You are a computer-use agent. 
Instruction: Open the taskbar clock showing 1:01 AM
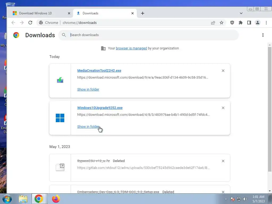click(x=258, y=199)
